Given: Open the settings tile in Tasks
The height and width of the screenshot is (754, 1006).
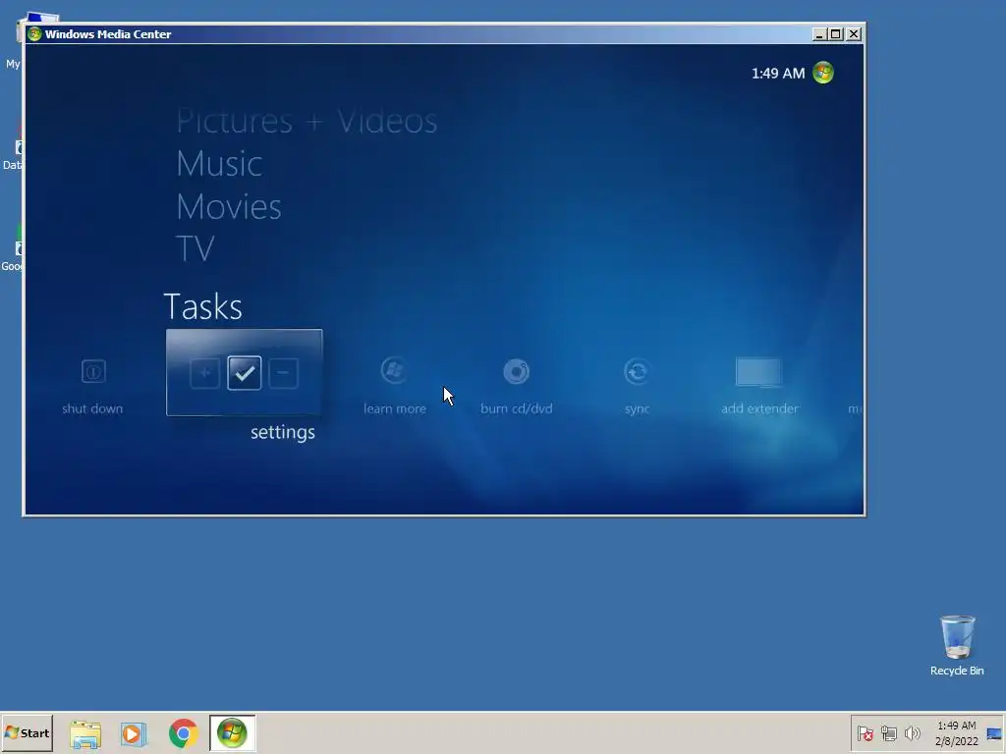Looking at the screenshot, I should (244, 372).
